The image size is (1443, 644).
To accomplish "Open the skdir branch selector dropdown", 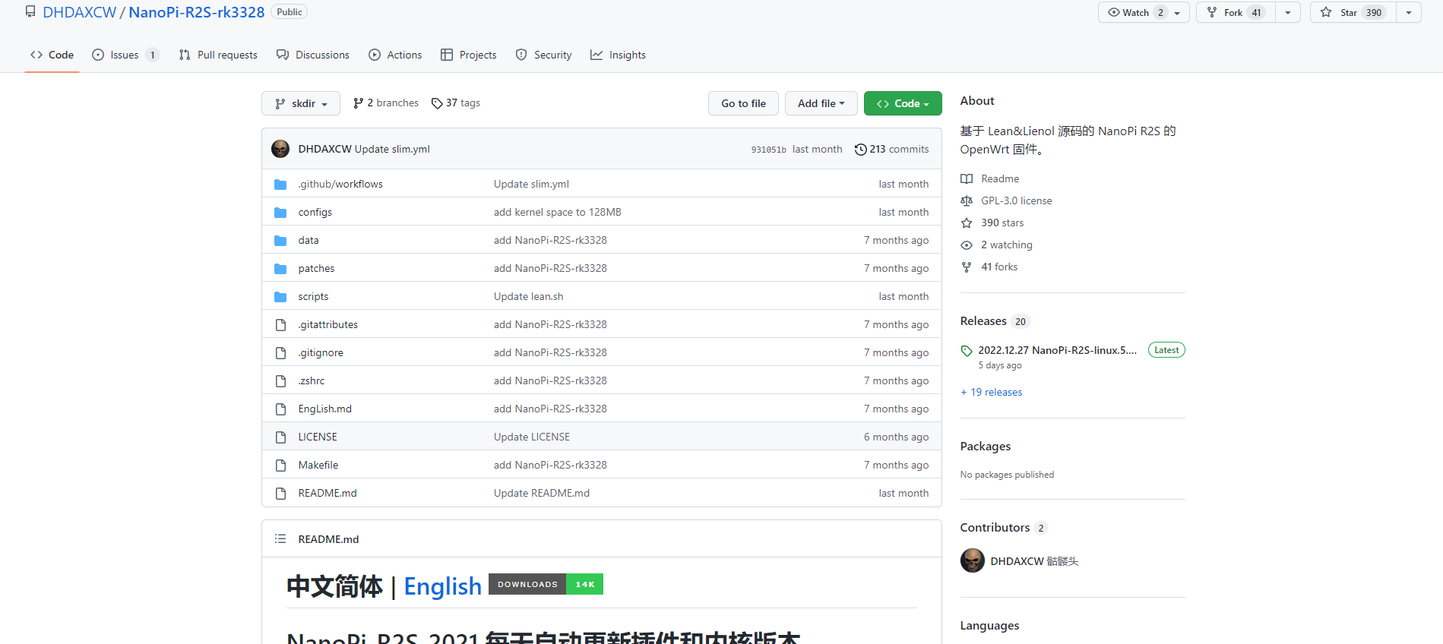I will coord(301,103).
